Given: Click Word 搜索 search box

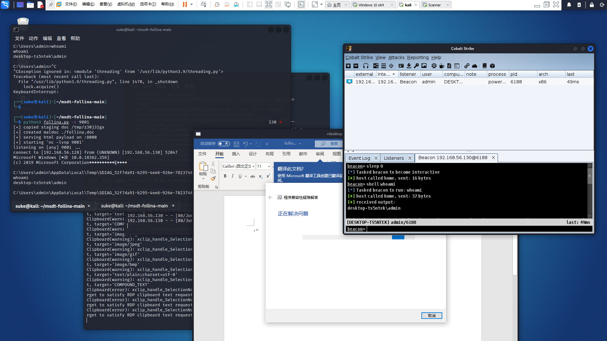Looking at the screenshot, I should coord(329,144).
